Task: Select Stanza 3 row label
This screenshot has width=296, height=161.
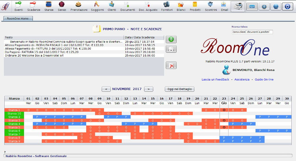Action: [14, 120]
